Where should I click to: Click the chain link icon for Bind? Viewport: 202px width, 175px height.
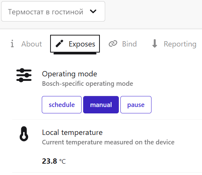pos(113,44)
